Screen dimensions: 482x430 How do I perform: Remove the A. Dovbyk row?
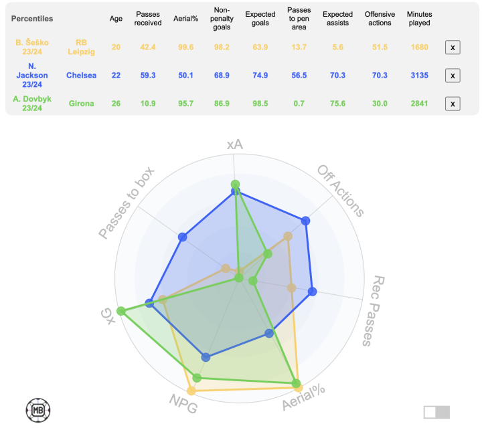[453, 104]
